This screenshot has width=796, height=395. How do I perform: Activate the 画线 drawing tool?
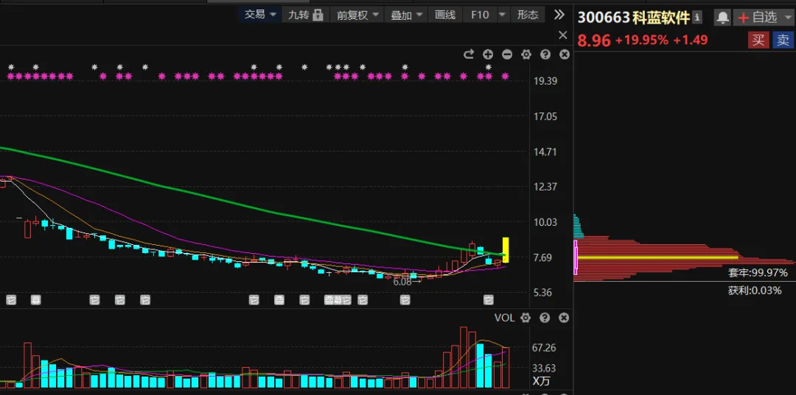445,15
